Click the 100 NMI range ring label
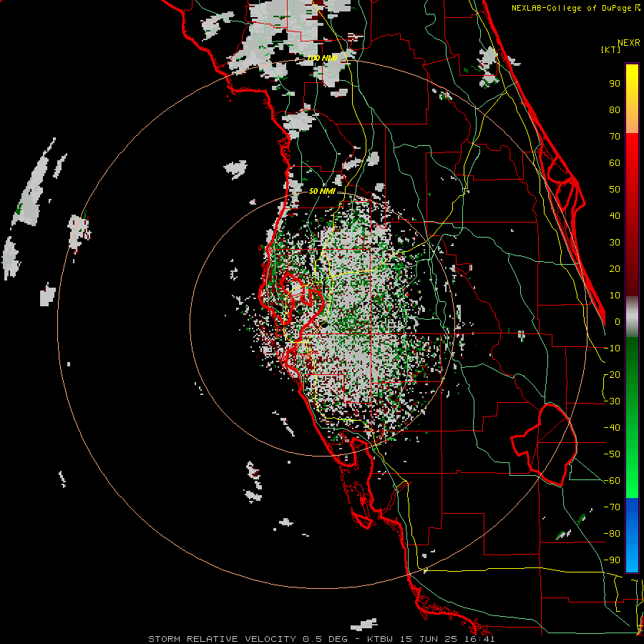 pyautogui.click(x=323, y=58)
